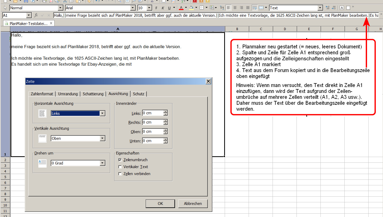Decrease the Unten margin with the down arrow
383x217 pixels.
point(166,142)
